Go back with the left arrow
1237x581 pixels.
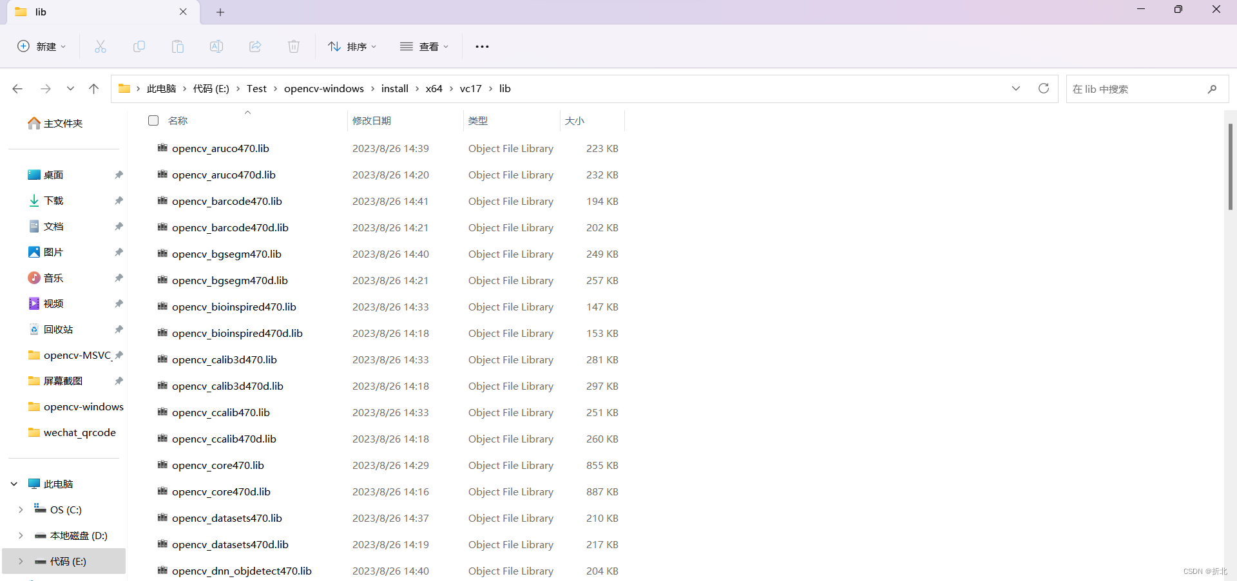pyautogui.click(x=17, y=89)
